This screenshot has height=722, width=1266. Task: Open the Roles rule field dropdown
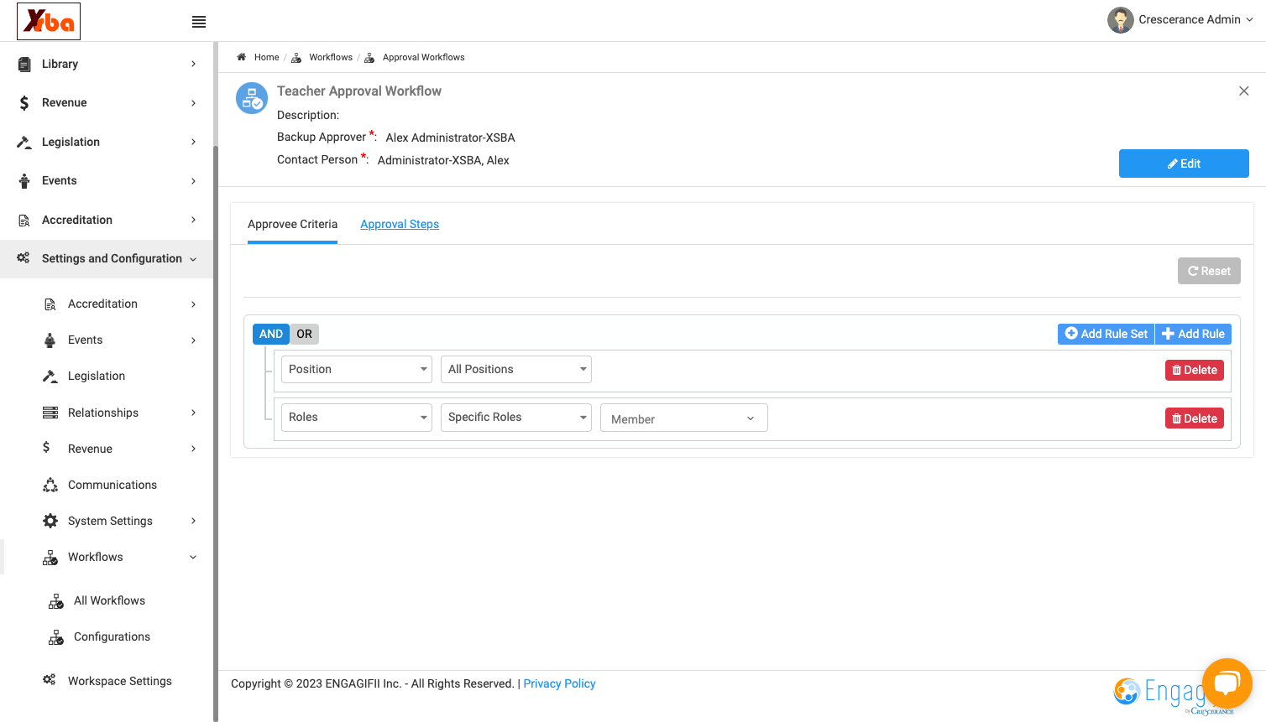pos(357,418)
